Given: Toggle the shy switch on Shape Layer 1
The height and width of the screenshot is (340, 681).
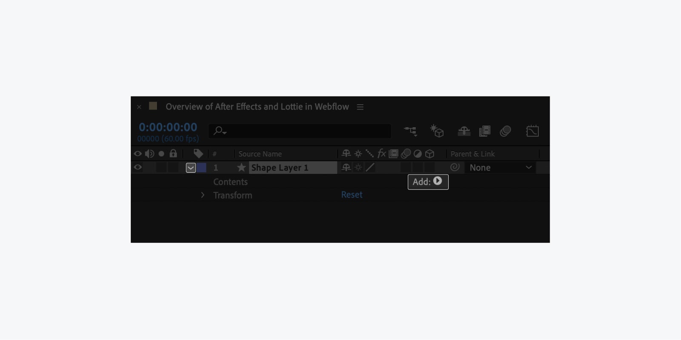Looking at the screenshot, I should 346,167.
